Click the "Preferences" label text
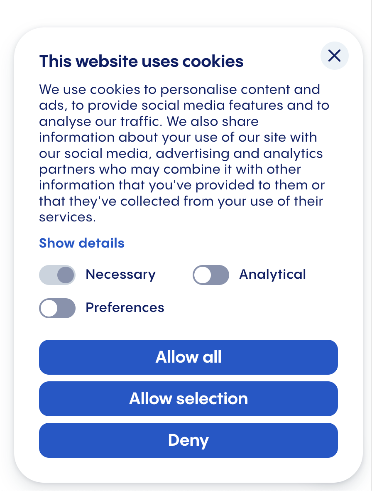The width and height of the screenshot is (372, 491). coord(125,308)
